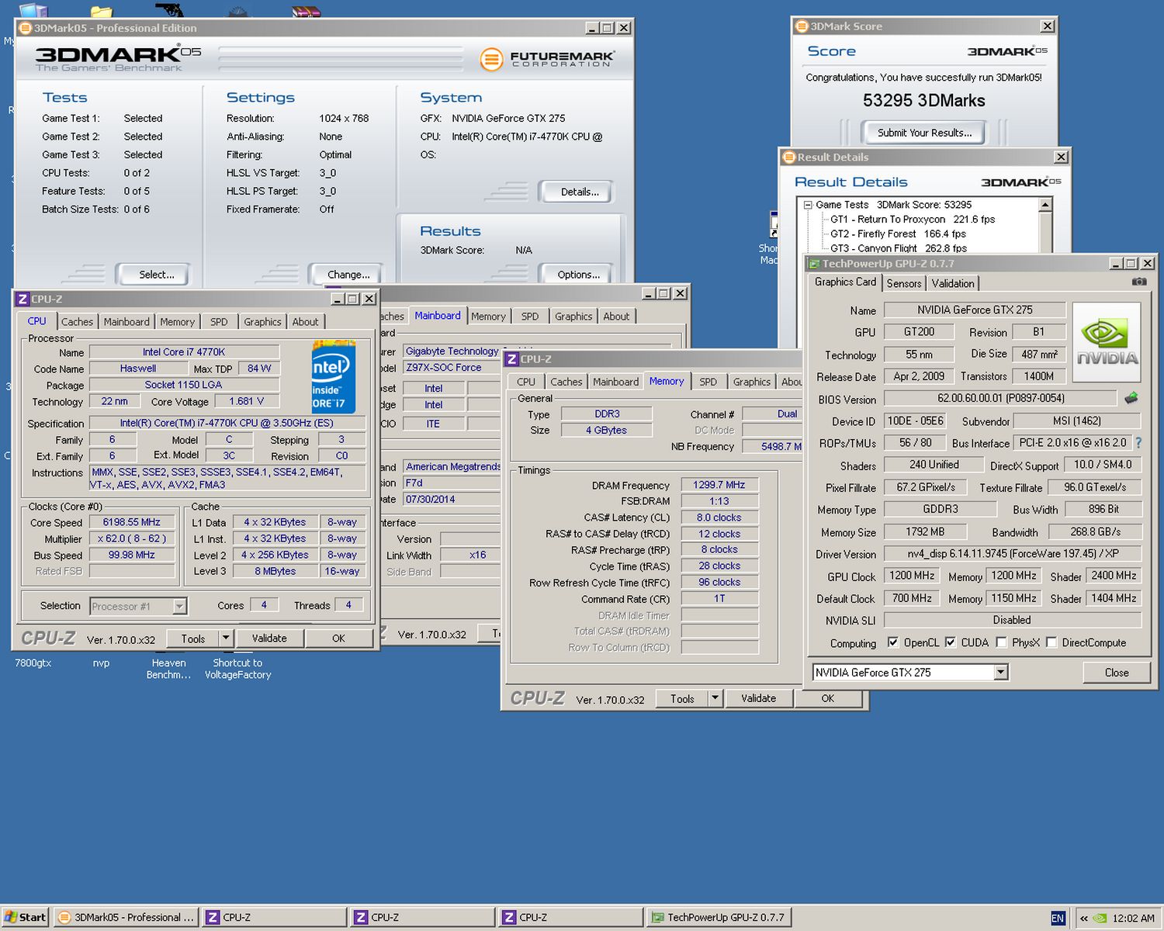Click the Intel inside Core i7 logo
1164x931 pixels.
tap(334, 376)
